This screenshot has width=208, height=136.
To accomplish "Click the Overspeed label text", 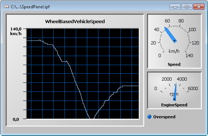I will 164,117.
